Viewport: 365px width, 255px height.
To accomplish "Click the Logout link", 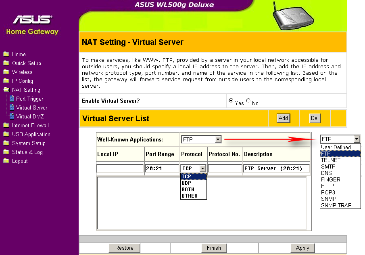I will pyautogui.click(x=20, y=161).
